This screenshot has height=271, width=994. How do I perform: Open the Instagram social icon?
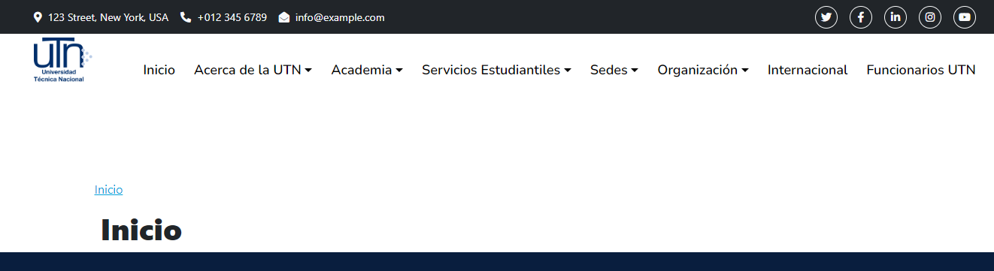pyautogui.click(x=930, y=17)
